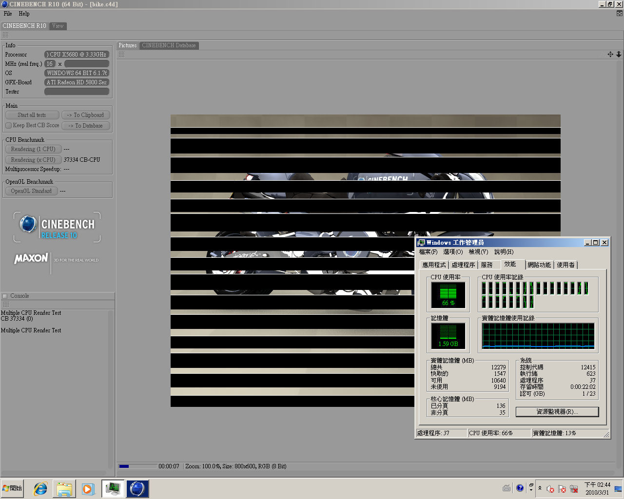Click the keyboard input method icon
The height and width of the screenshot is (499, 624).
507,488
